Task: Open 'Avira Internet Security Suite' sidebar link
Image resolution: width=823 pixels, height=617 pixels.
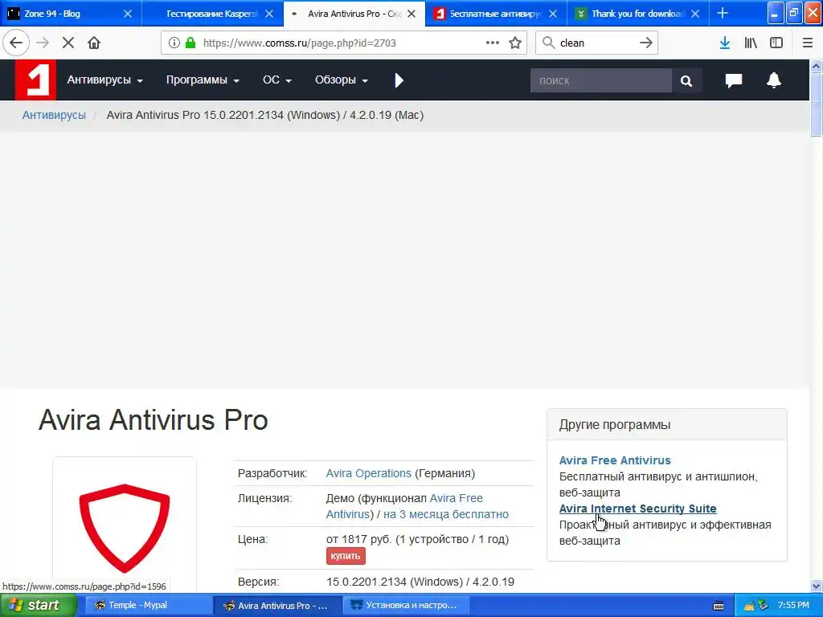Action: click(x=637, y=509)
